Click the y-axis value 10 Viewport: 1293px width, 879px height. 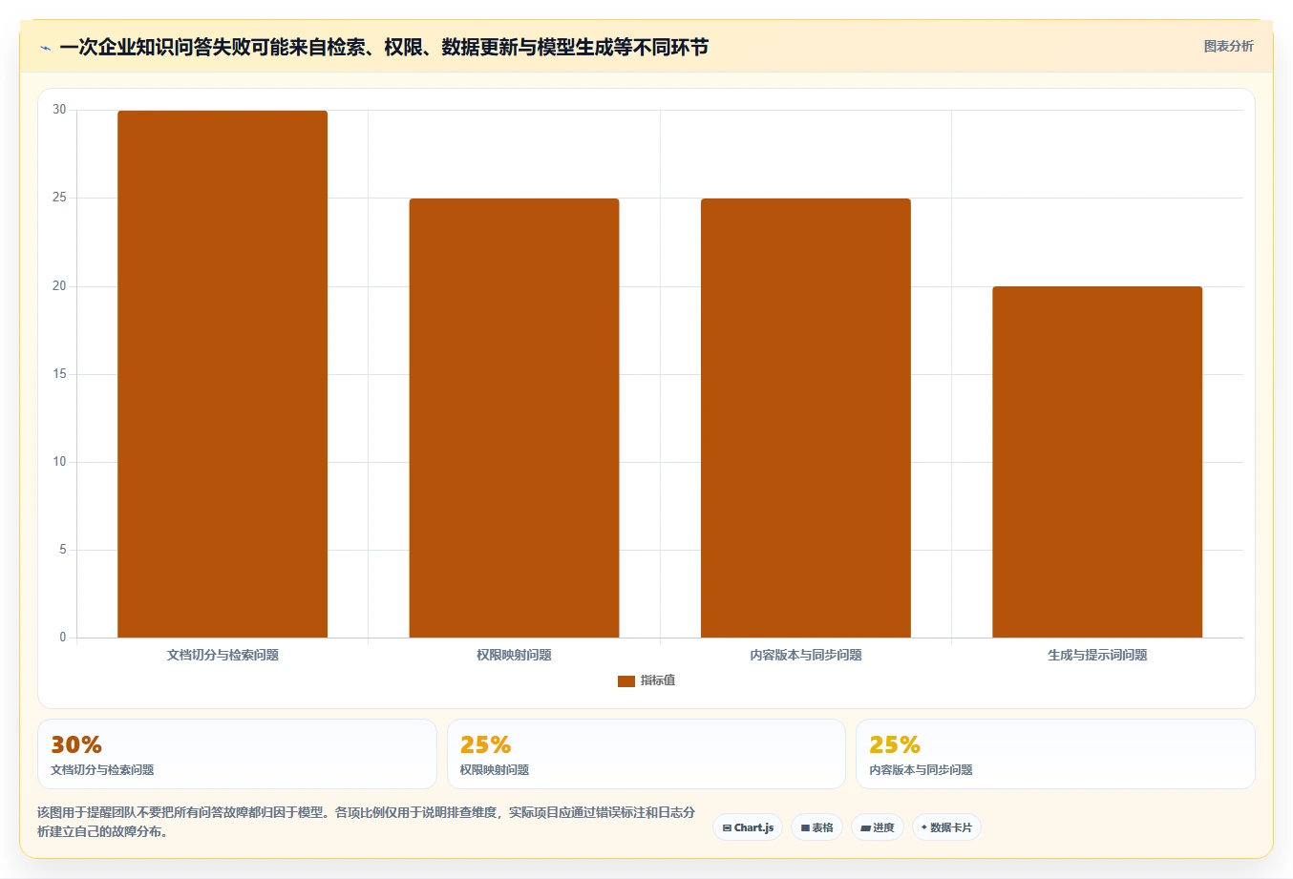[x=60, y=462]
